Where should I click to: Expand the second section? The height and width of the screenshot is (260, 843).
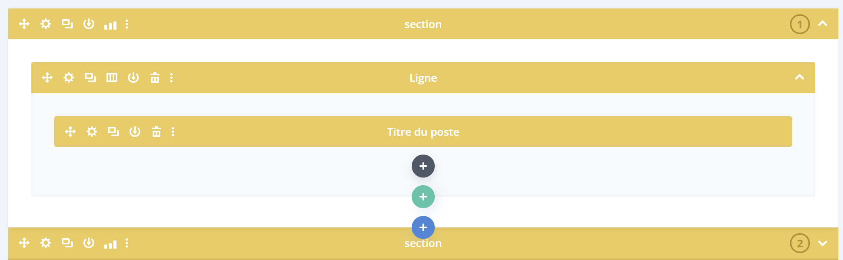click(x=823, y=243)
